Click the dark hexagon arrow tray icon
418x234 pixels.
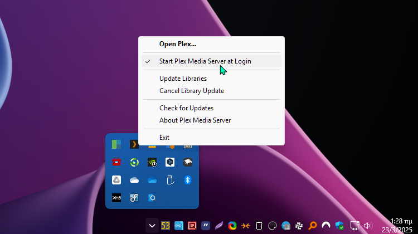170,162
